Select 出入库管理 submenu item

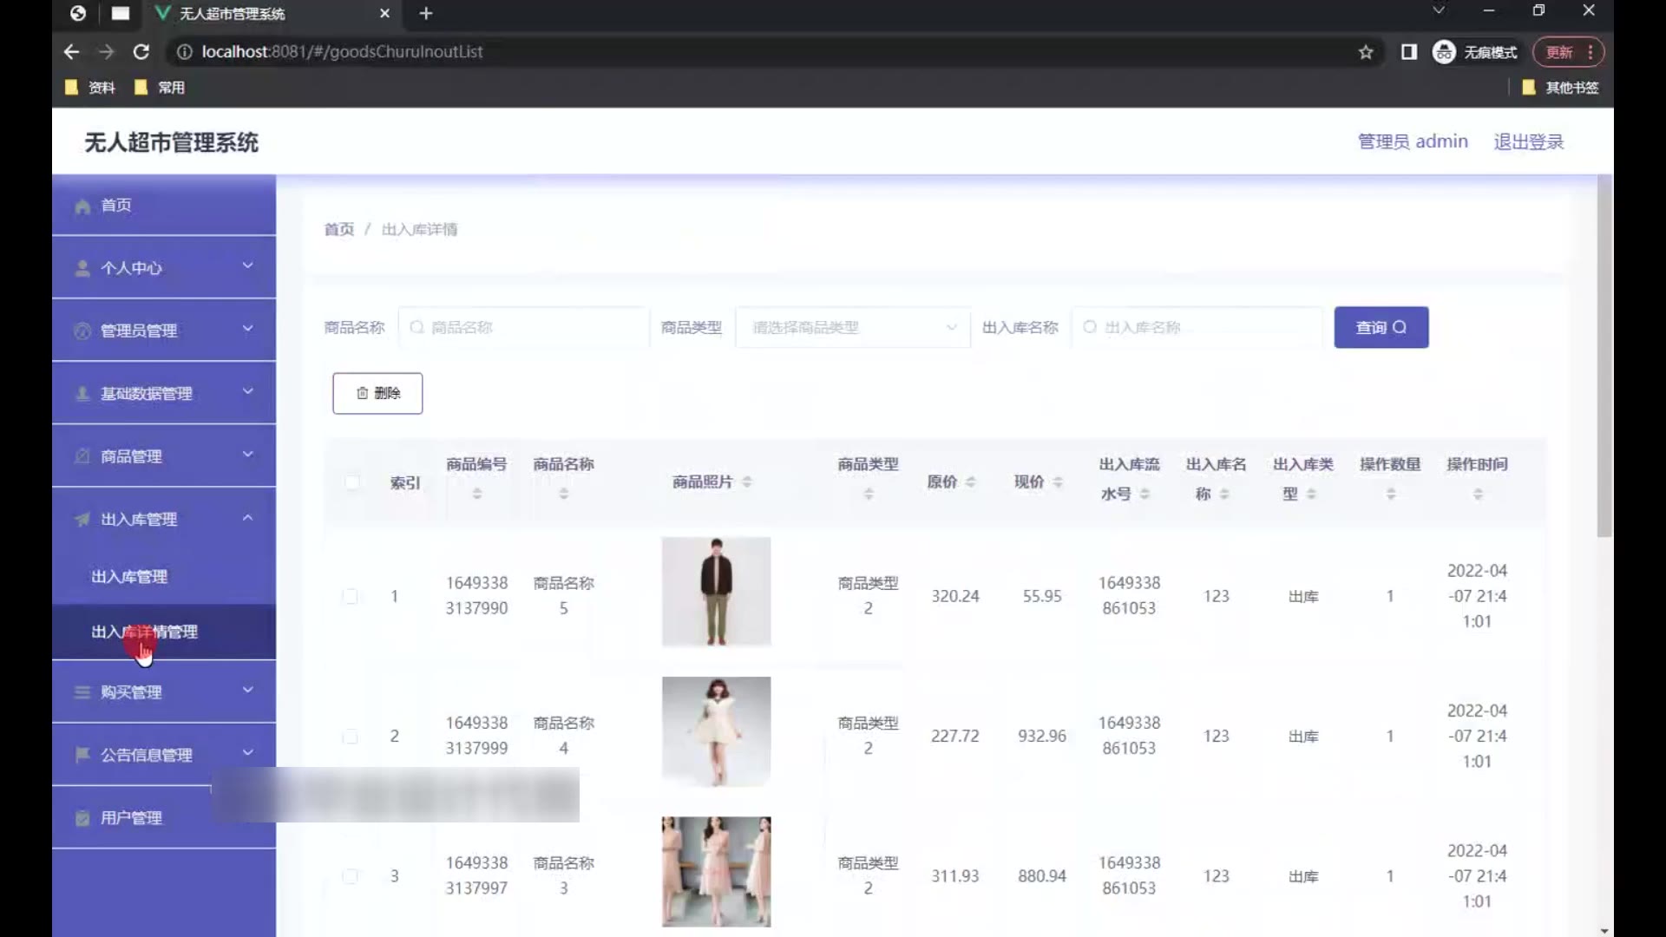[130, 577]
